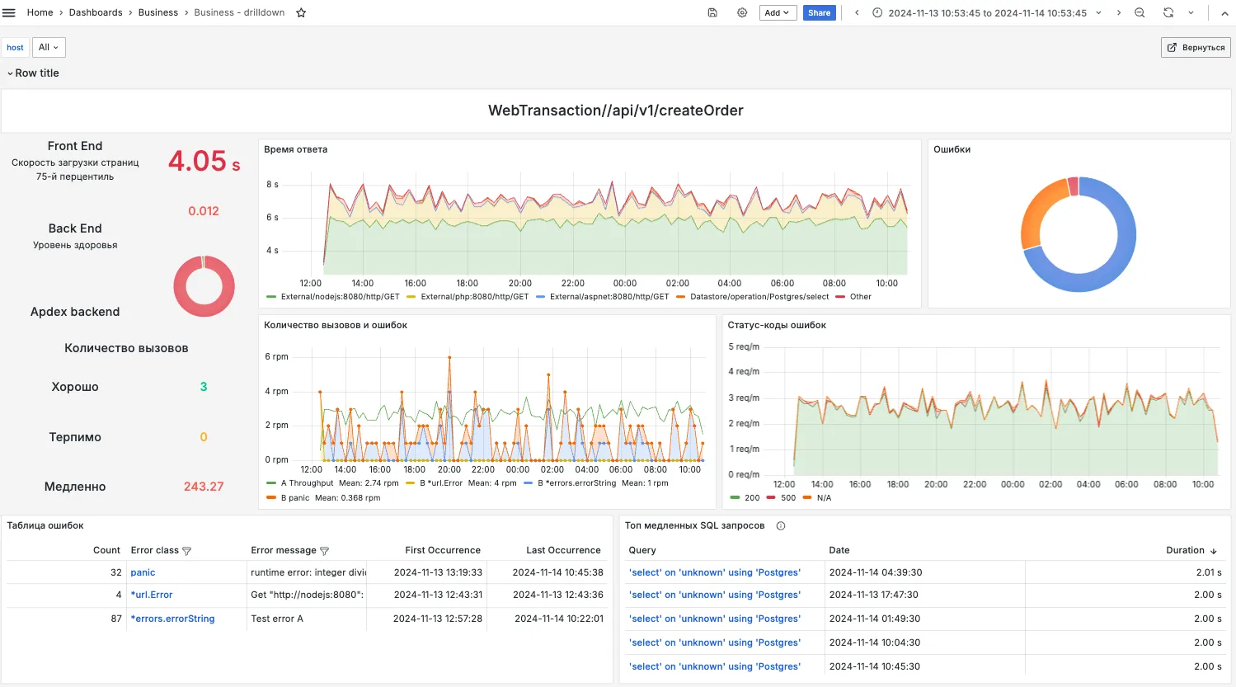
Task: Open the host All variable dropdown
Action: [49, 47]
